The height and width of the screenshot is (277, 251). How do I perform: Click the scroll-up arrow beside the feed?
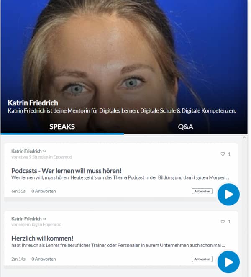[x=244, y=137]
